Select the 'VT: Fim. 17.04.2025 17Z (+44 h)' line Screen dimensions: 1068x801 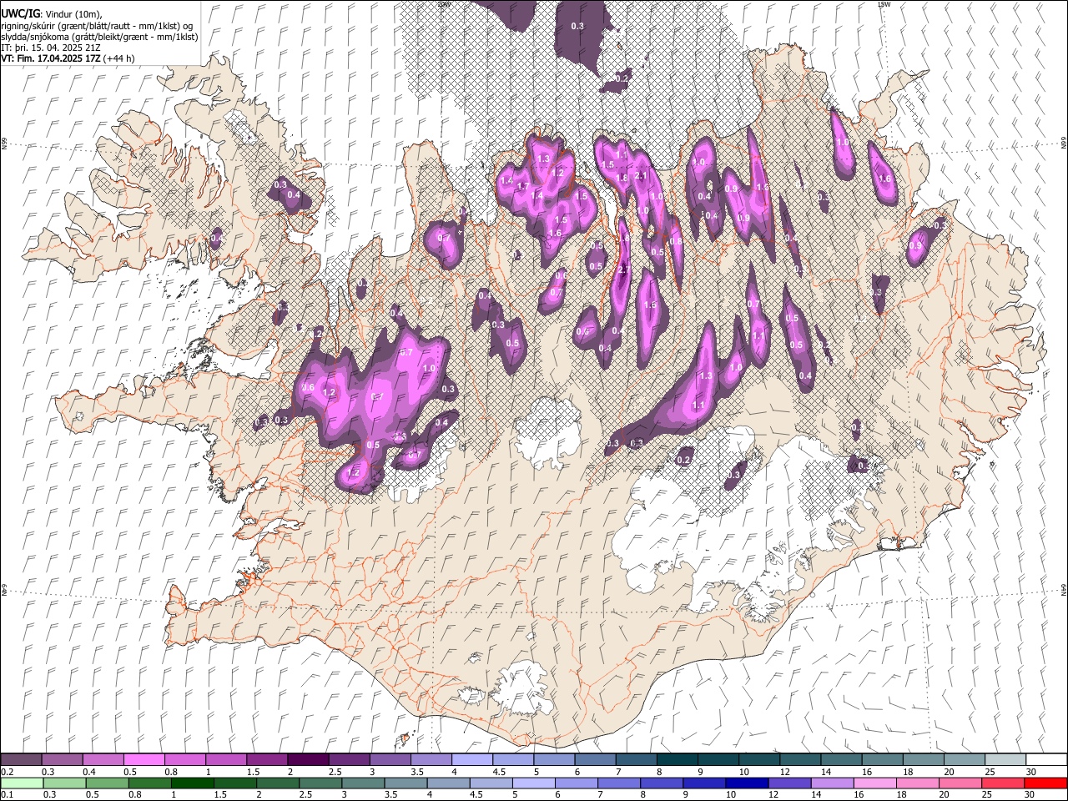[68, 58]
